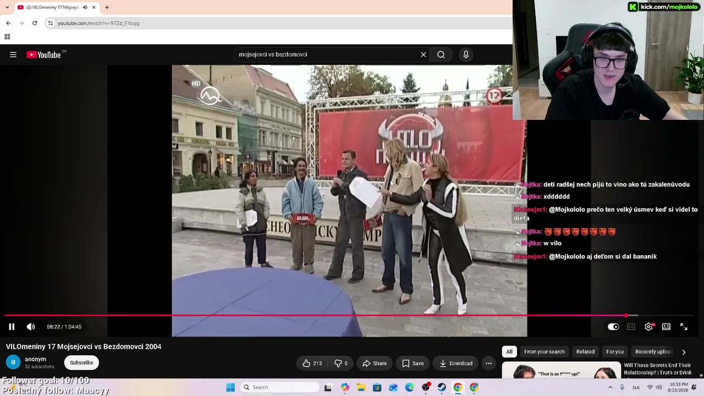Image resolution: width=704 pixels, height=396 pixels.
Task: Switch to the VILOmeniny browser tab
Action: pyautogui.click(x=56, y=7)
